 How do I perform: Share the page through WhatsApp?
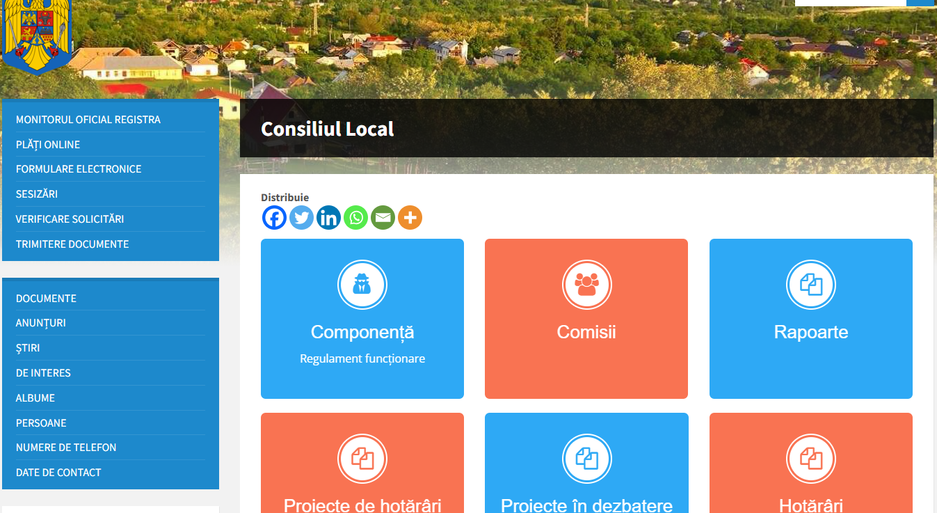[355, 218]
